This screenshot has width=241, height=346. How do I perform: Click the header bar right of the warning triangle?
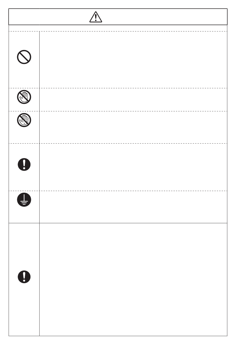coord(164,17)
